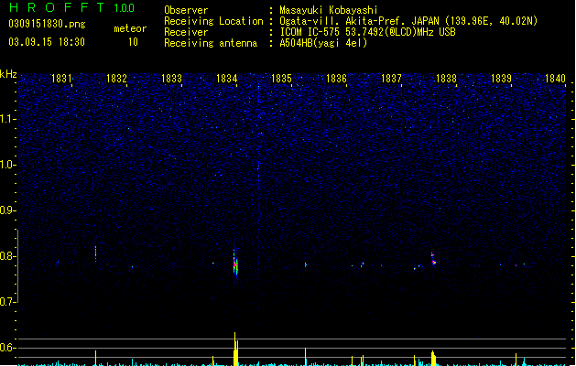Viewport: 576px width, 366px height.
Task: Click the 0.8 kHz axis label
Action: pyautogui.click(x=8, y=256)
